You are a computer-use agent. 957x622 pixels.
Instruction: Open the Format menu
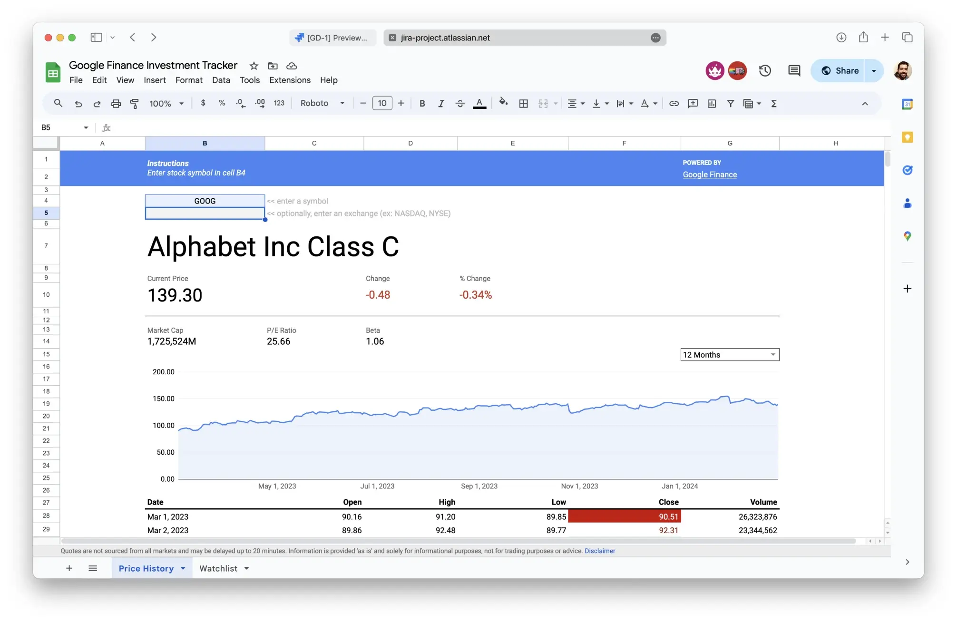point(189,80)
